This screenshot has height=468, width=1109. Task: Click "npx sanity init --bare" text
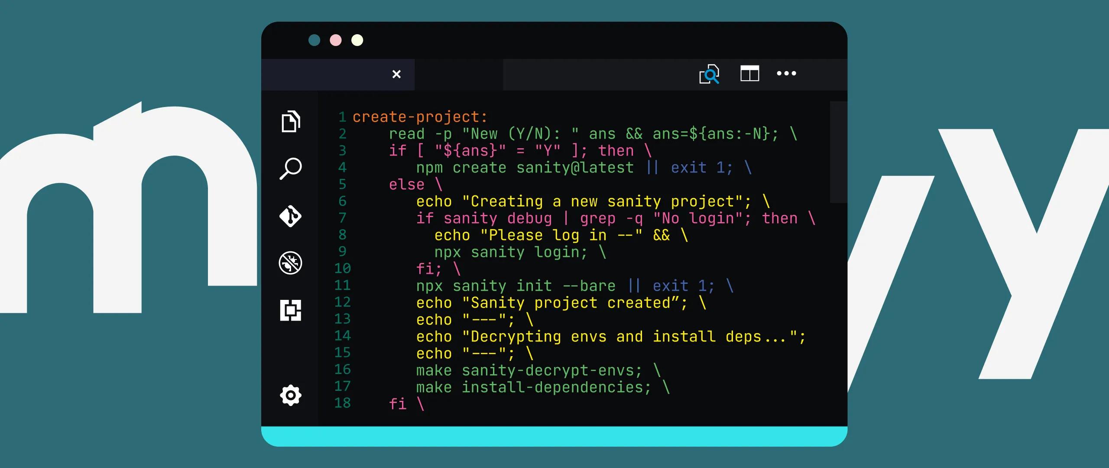516,286
